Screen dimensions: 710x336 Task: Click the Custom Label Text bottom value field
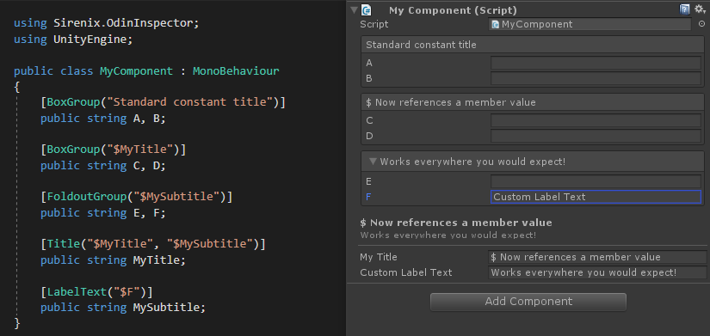click(598, 272)
